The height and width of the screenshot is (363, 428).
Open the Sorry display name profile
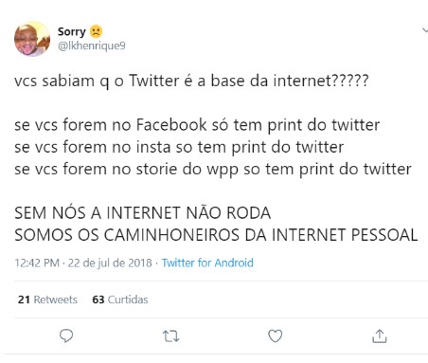tap(72, 31)
